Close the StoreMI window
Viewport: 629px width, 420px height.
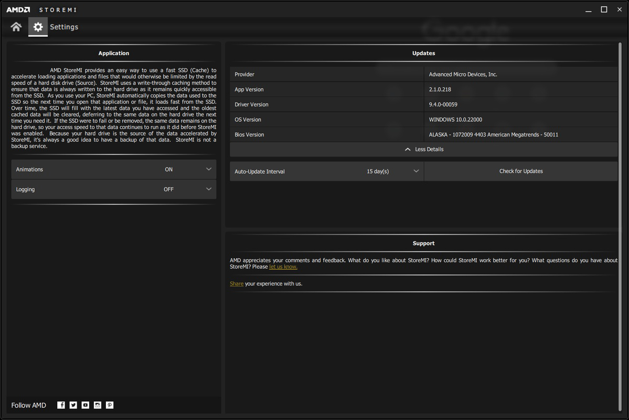[620, 9]
